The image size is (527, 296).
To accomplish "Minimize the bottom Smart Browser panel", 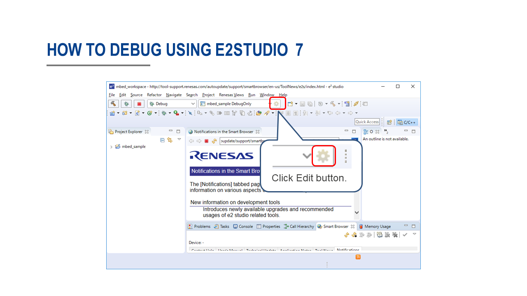I will [x=406, y=226].
